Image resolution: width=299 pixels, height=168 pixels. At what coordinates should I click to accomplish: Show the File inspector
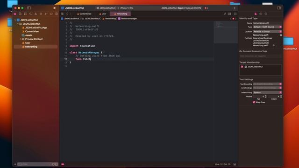point(256,14)
